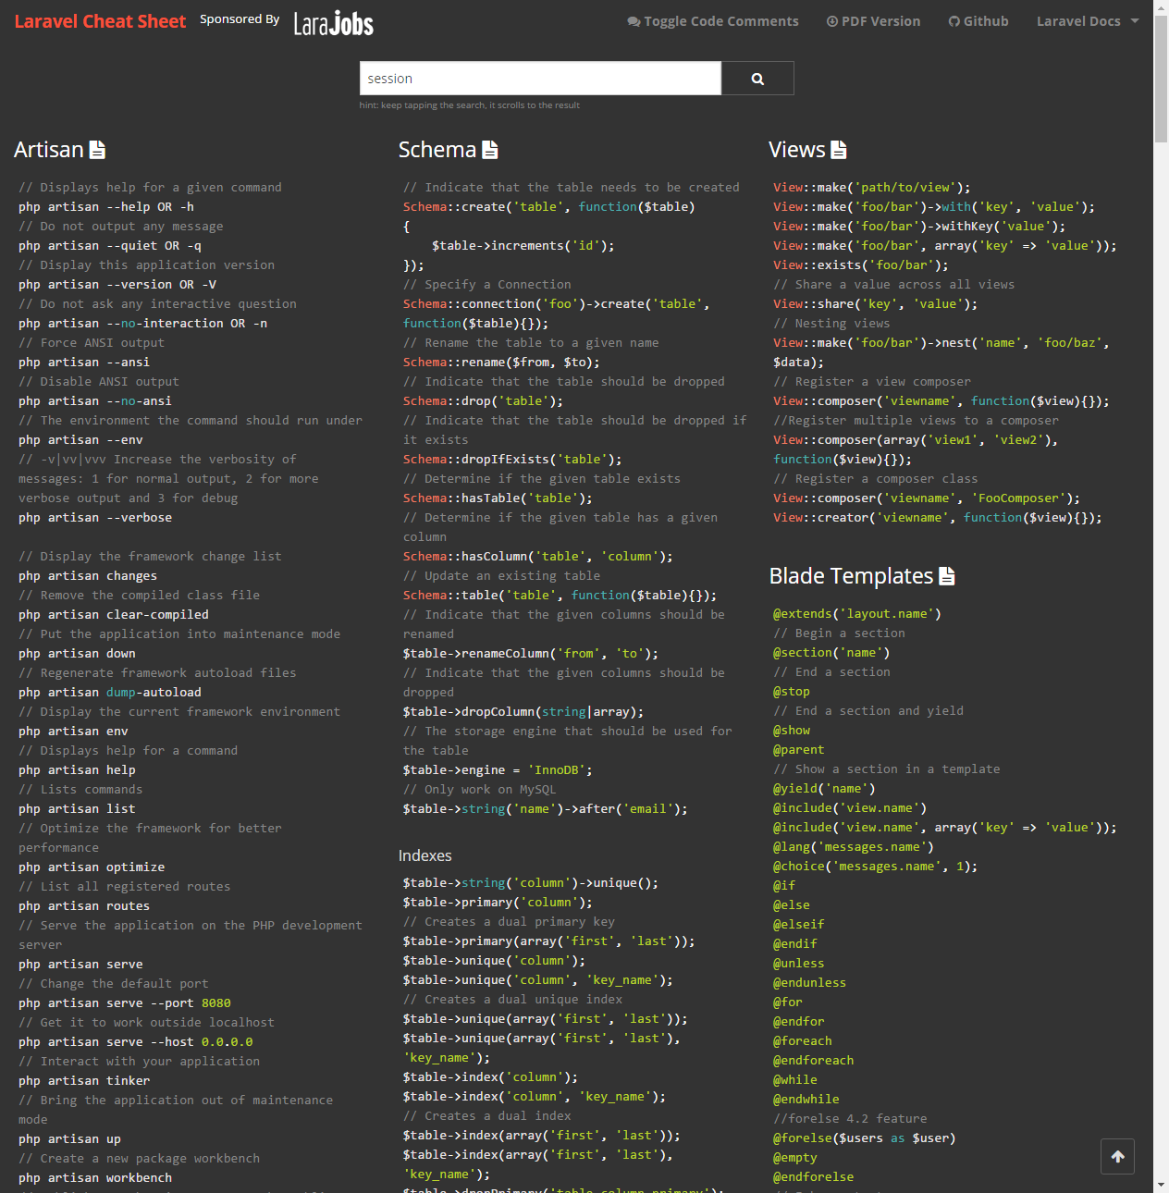
Task: Click 'php artisan clear-compiled' line
Action: [114, 615]
